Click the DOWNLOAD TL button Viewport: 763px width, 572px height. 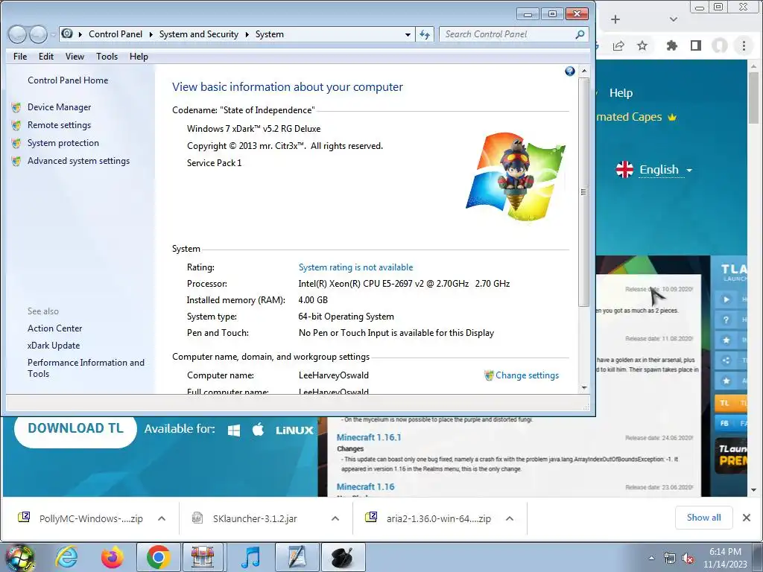pyautogui.click(x=75, y=428)
